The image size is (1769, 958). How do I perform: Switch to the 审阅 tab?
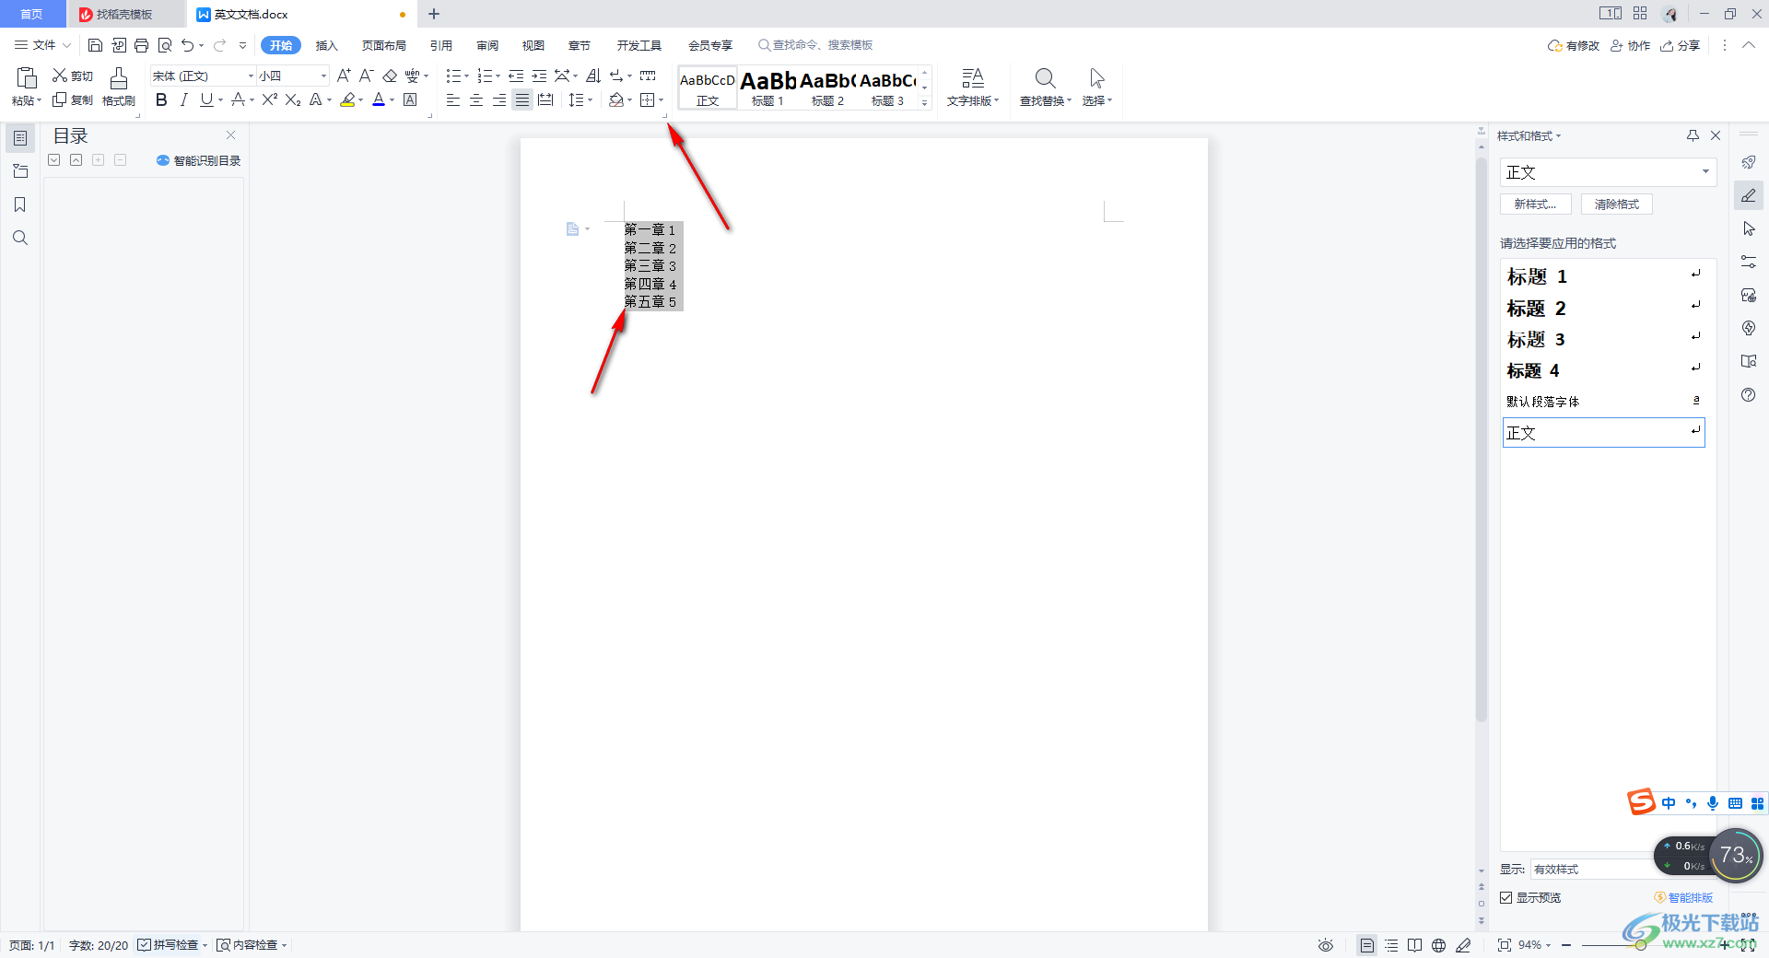tap(487, 45)
